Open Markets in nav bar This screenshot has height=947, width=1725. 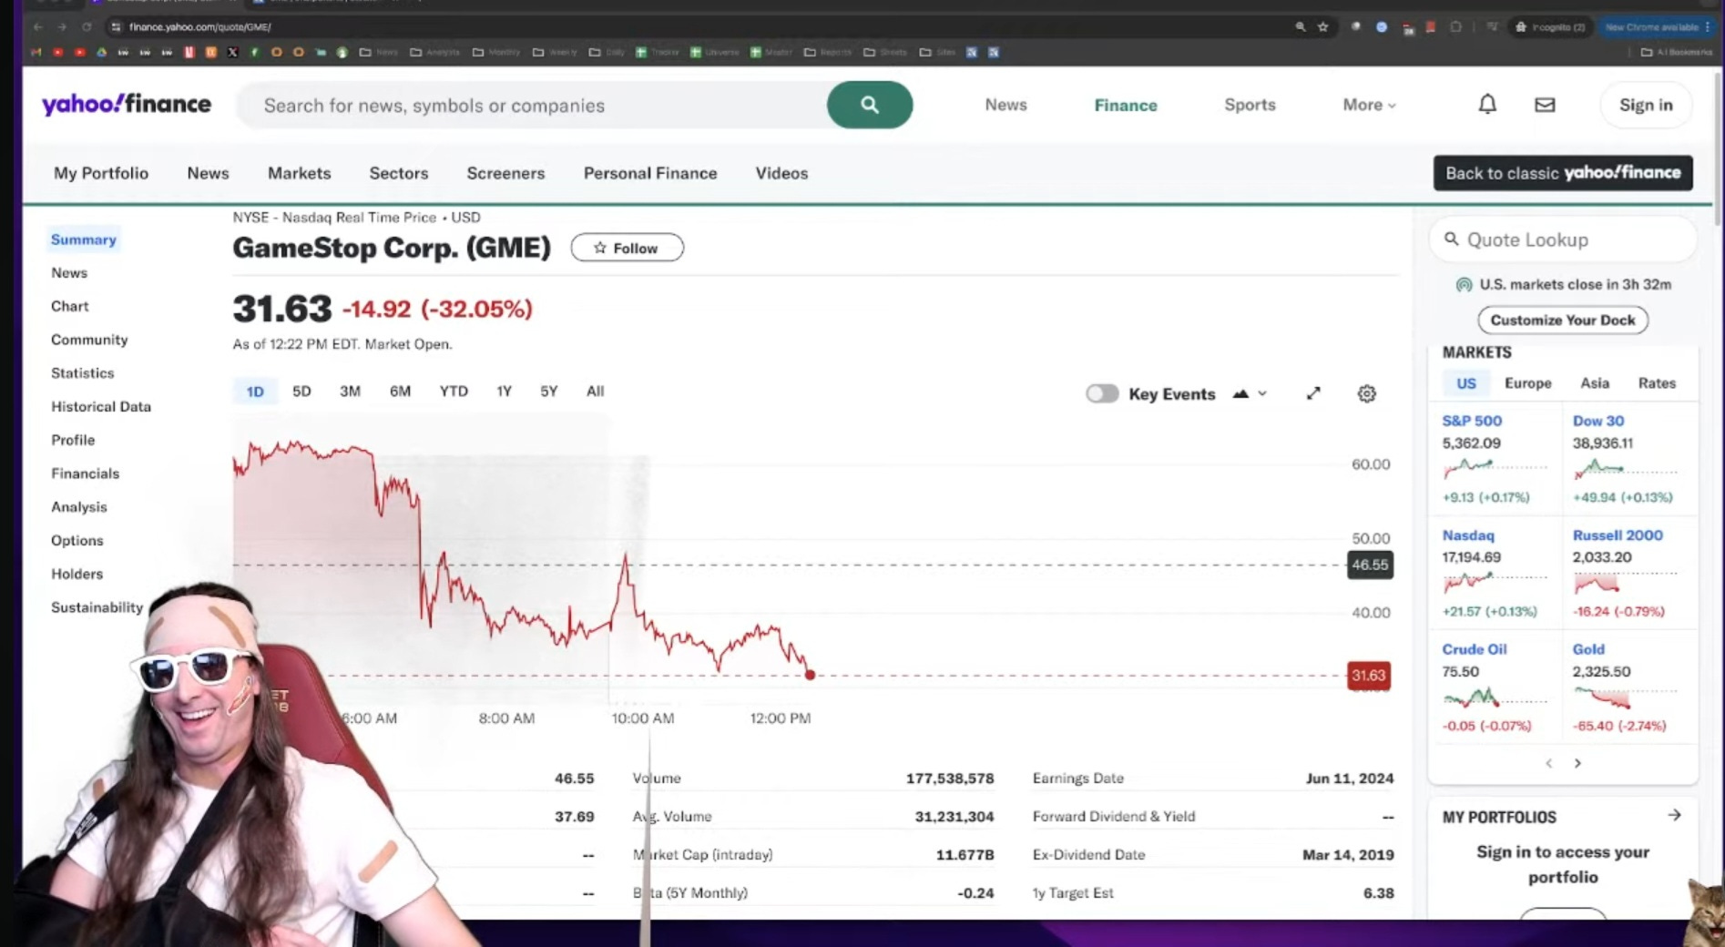pyautogui.click(x=299, y=173)
